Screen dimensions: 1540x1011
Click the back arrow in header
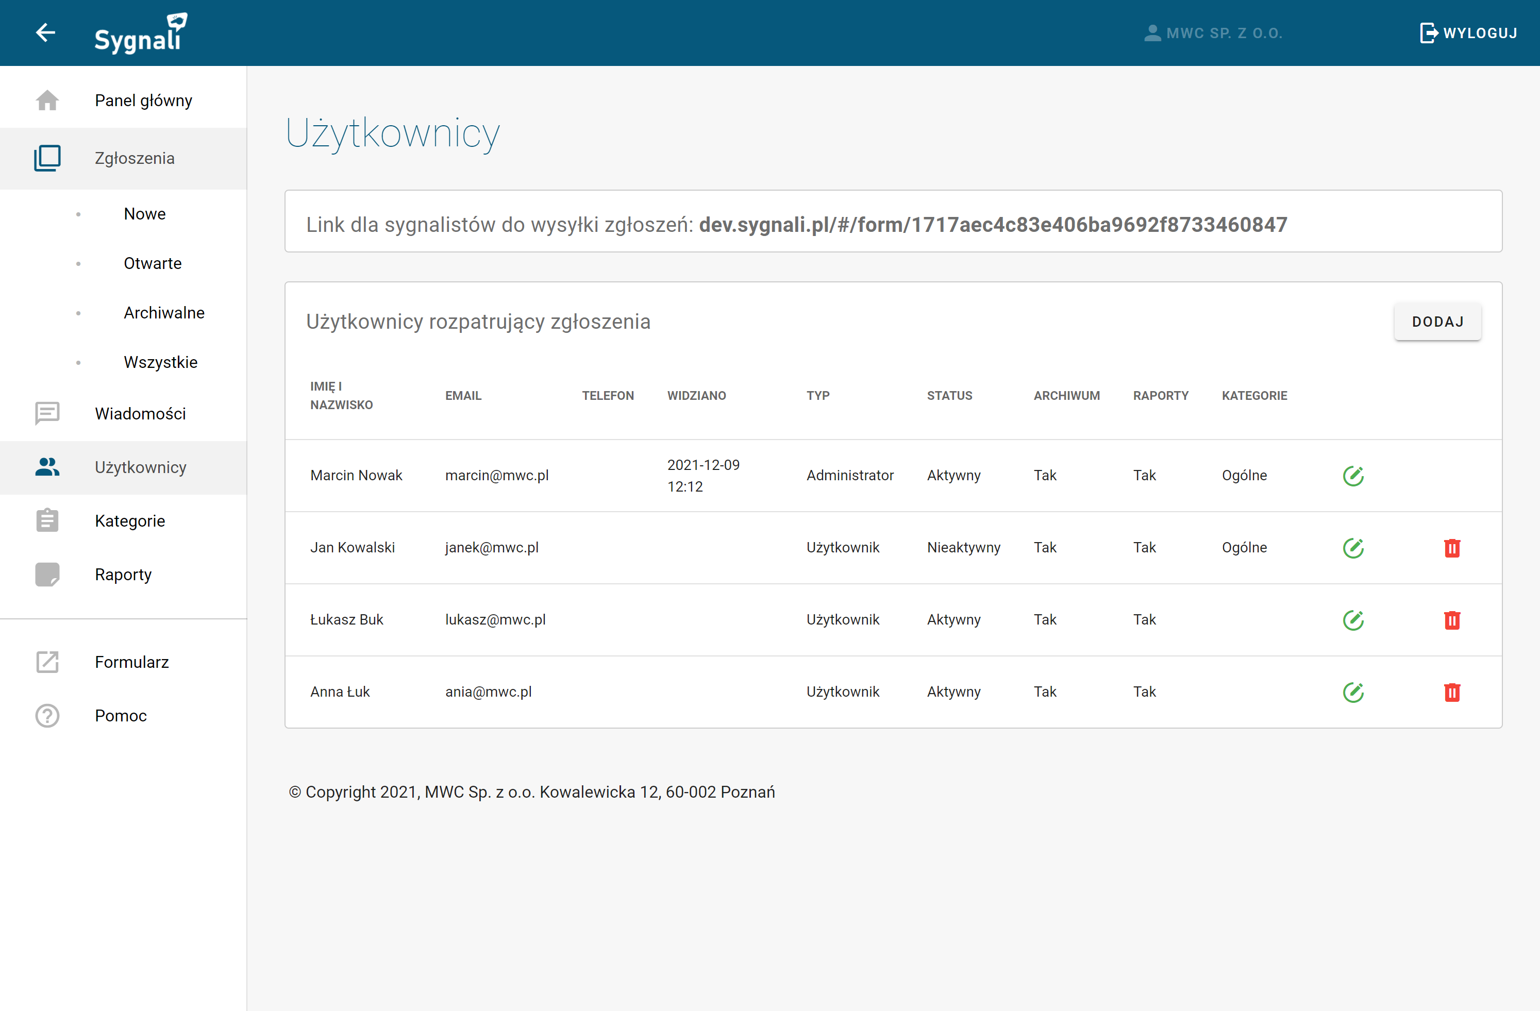tap(45, 32)
